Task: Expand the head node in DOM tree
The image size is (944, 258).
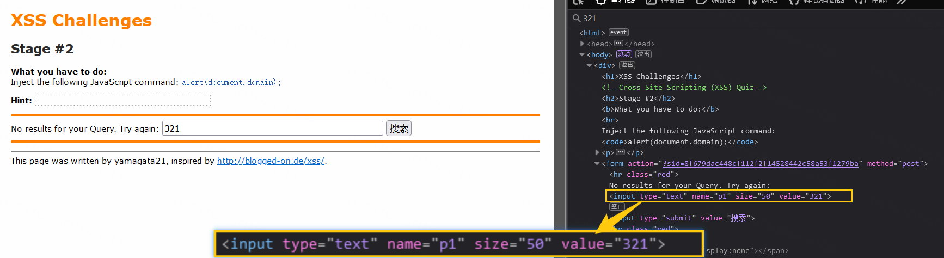Action: coord(583,44)
